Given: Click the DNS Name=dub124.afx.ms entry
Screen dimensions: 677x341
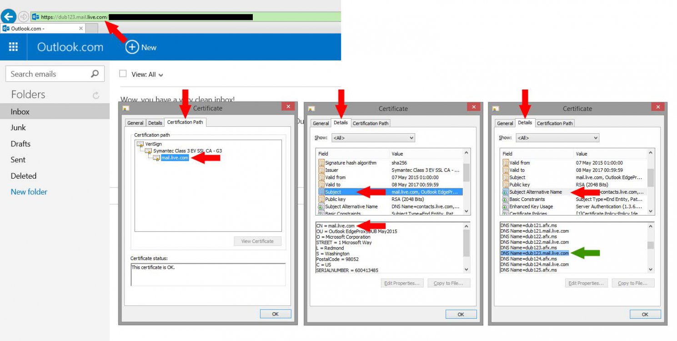Looking at the screenshot, I should [528, 259].
